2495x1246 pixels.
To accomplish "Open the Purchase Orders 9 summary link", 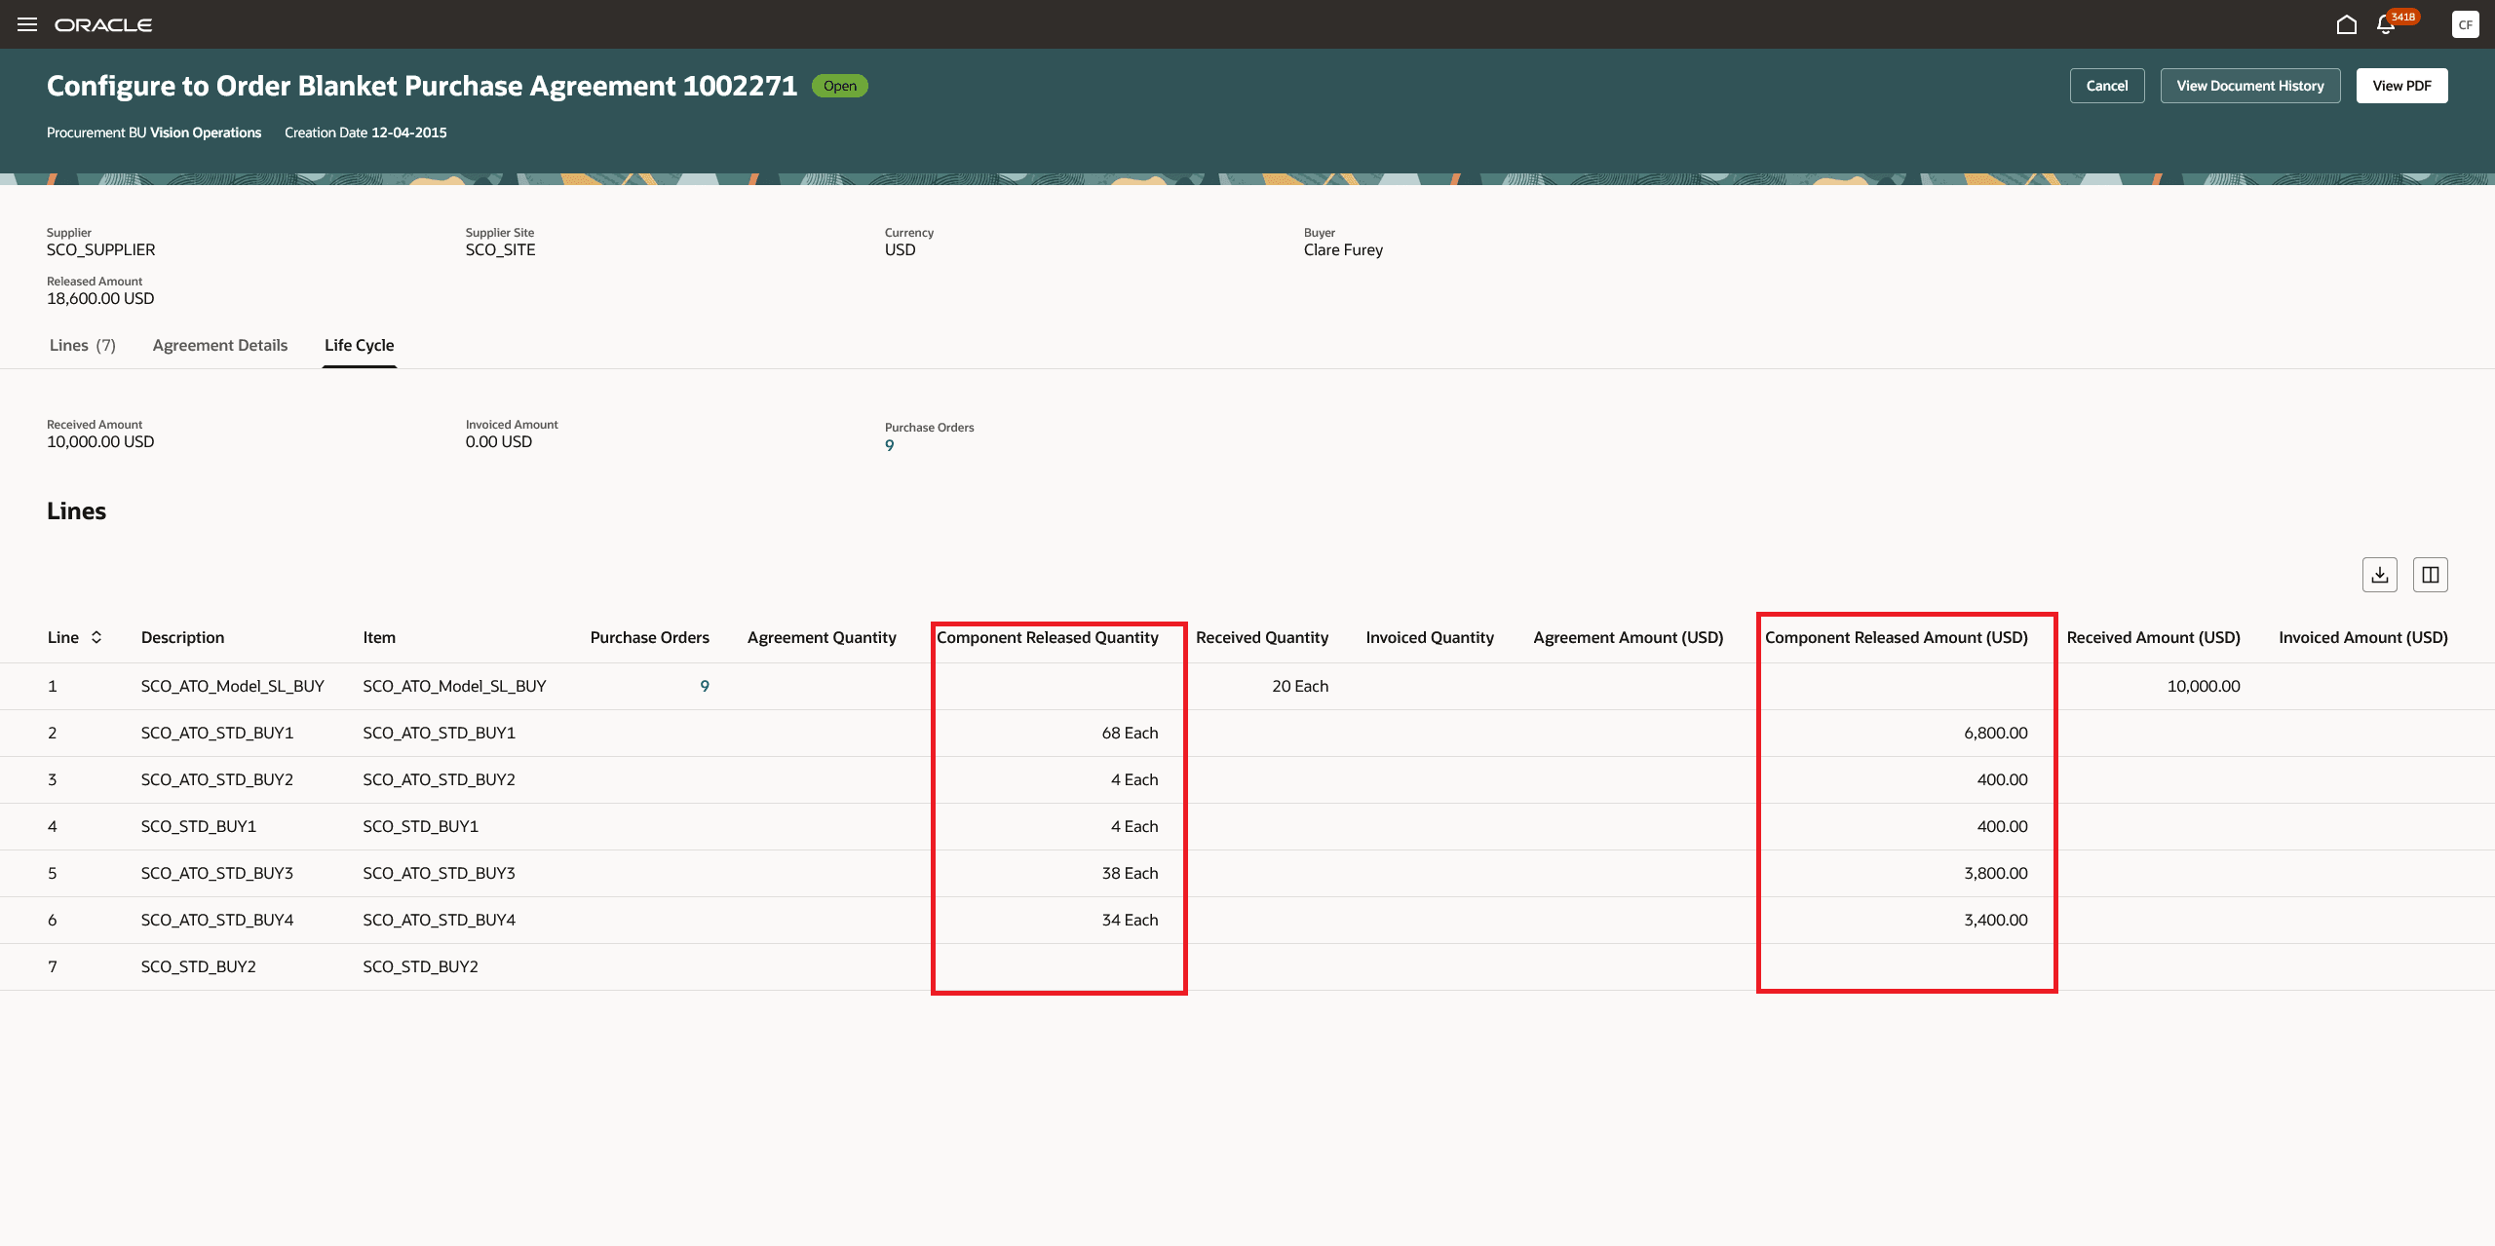I will [x=889, y=445].
